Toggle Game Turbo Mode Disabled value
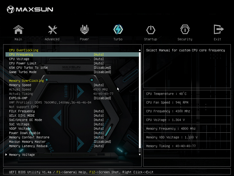 coord(102,72)
